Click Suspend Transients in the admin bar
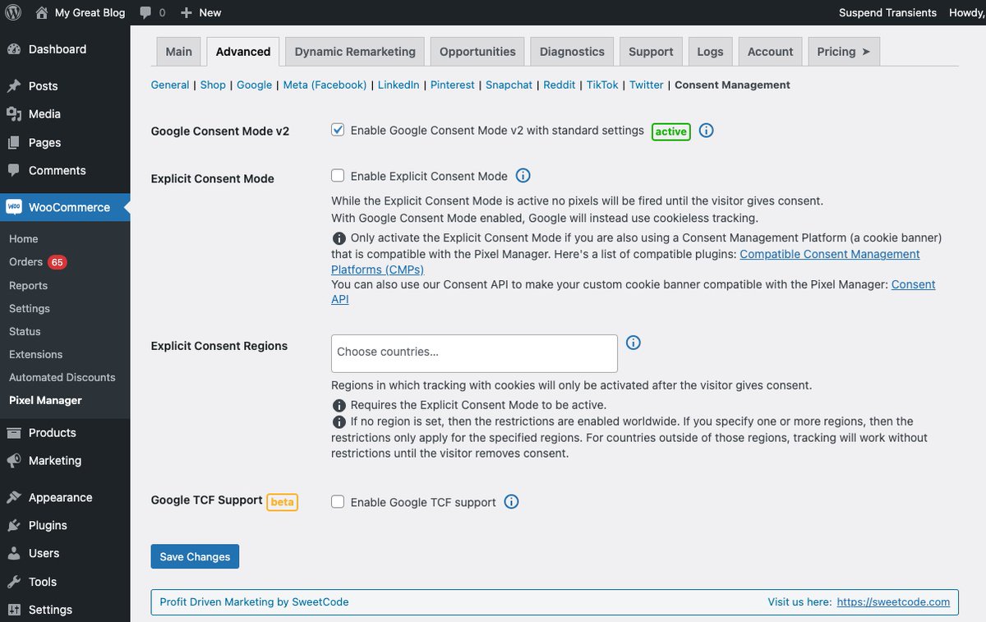The image size is (986, 622). 887,12
